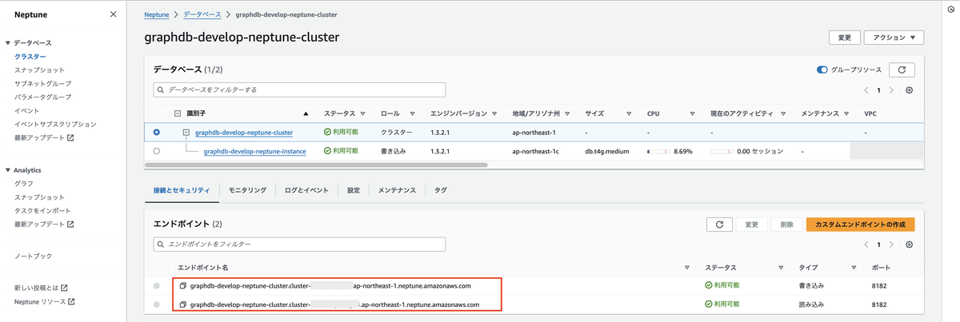The width and height of the screenshot is (960, 322).
Task: Click the 変更 button in page header
Action: [x=845, y=38]
